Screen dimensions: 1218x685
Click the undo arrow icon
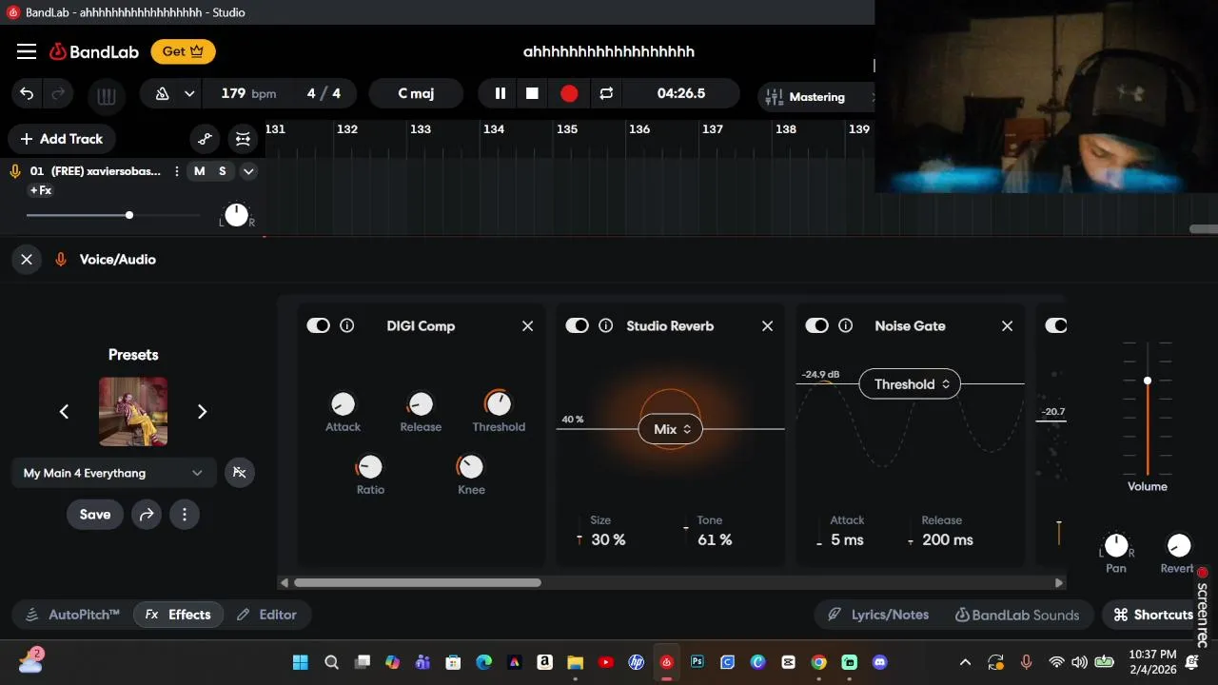(27, 93)
